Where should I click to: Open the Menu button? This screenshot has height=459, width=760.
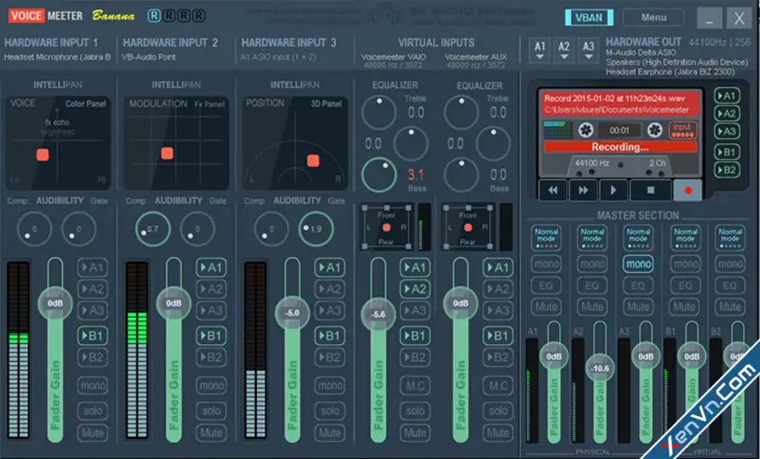click(x=654, y=18)
